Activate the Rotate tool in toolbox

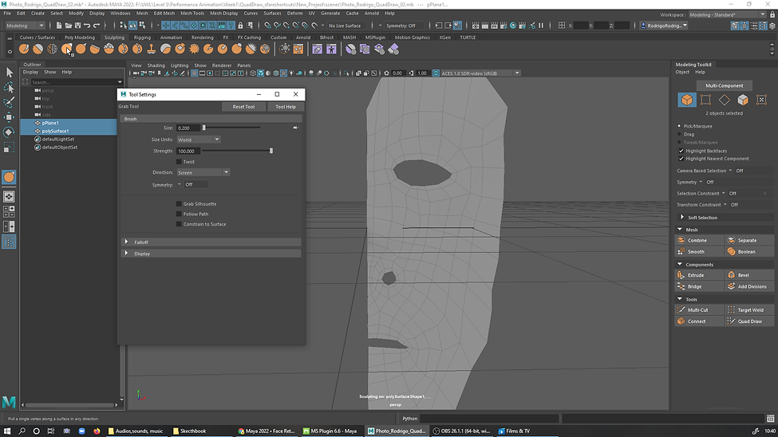9,132
